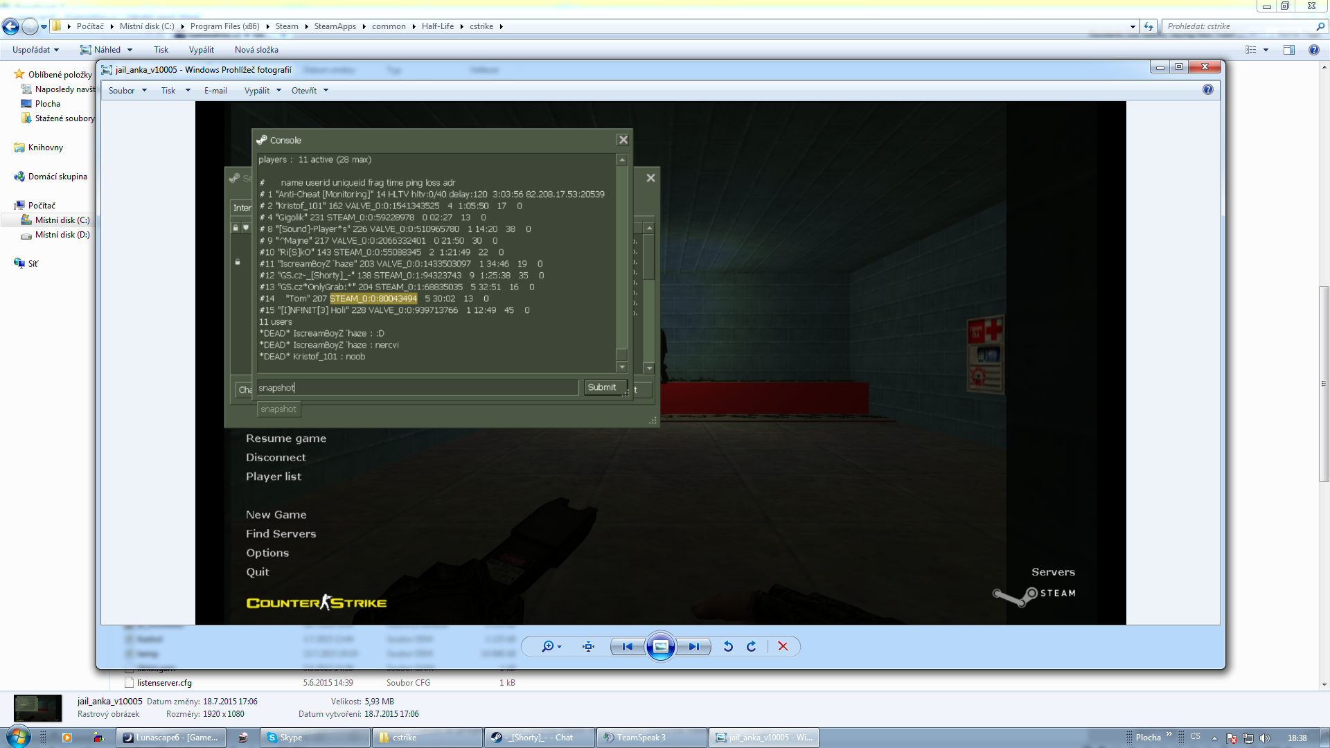Launch the media player taskbar icon

(66, 738)
